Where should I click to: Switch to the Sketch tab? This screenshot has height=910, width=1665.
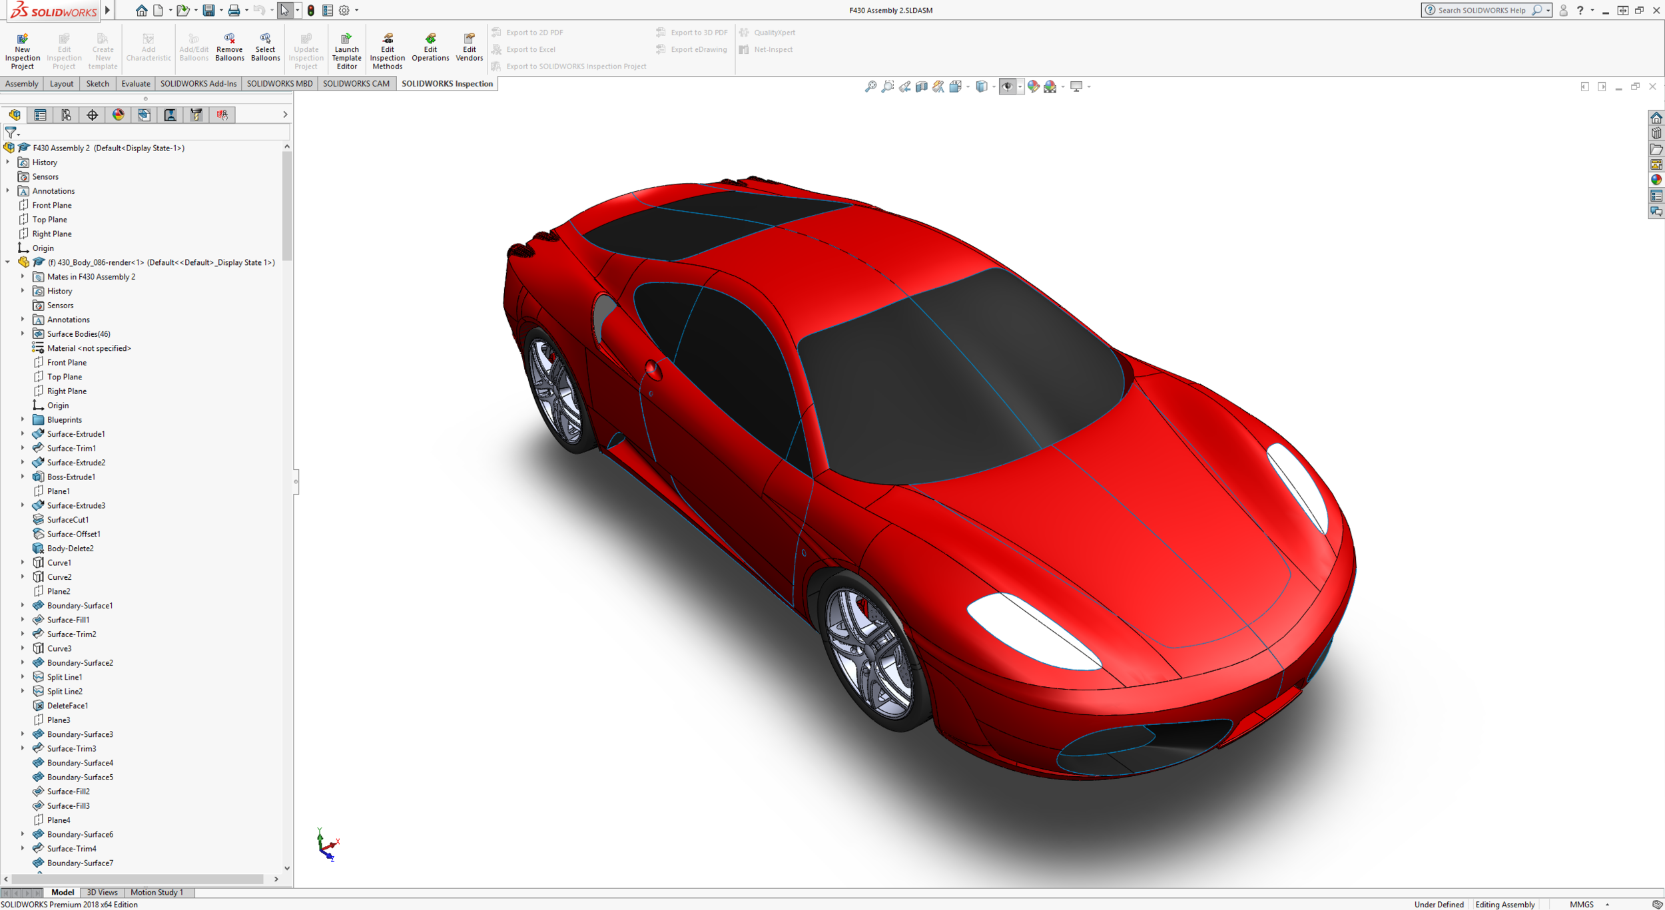point(97,84)
